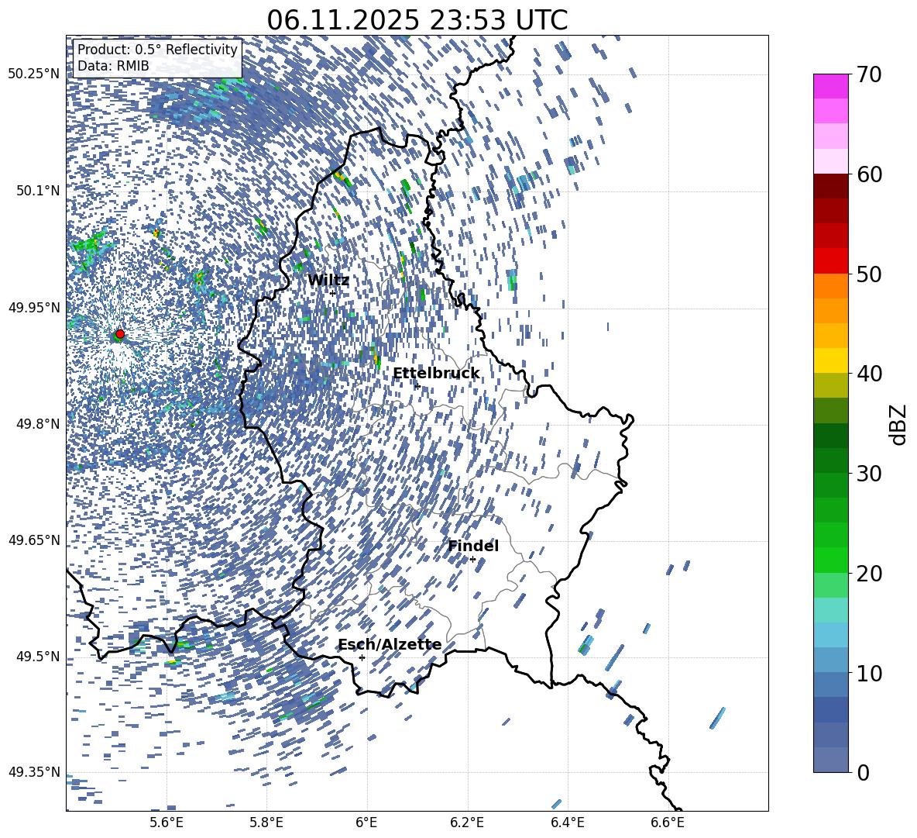Click the title '06.11.2025 23:53 UTC'
Image resolution: width=917 pixels, height=838 pixels.
[x=417, y=20]
